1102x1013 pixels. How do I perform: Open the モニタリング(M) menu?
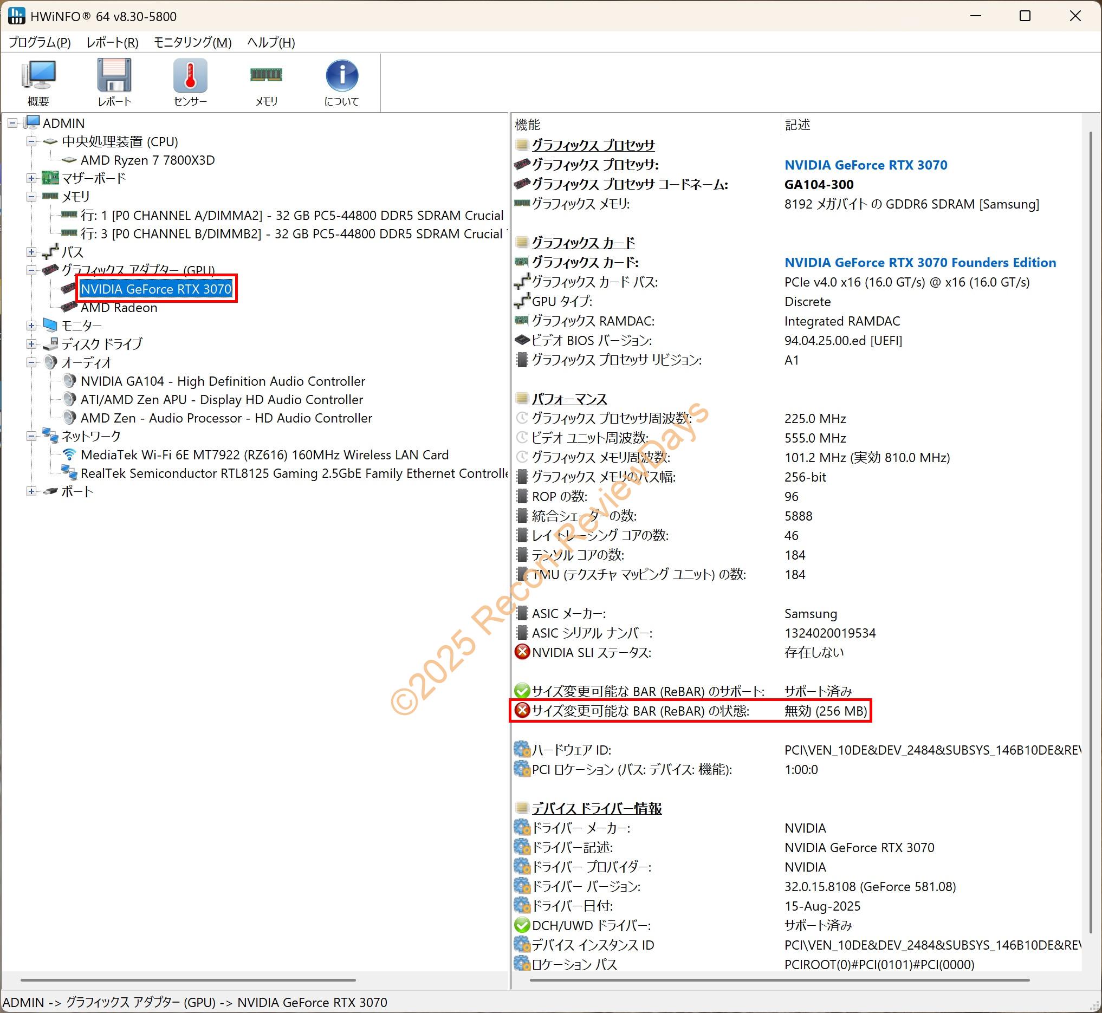[192, 42]
